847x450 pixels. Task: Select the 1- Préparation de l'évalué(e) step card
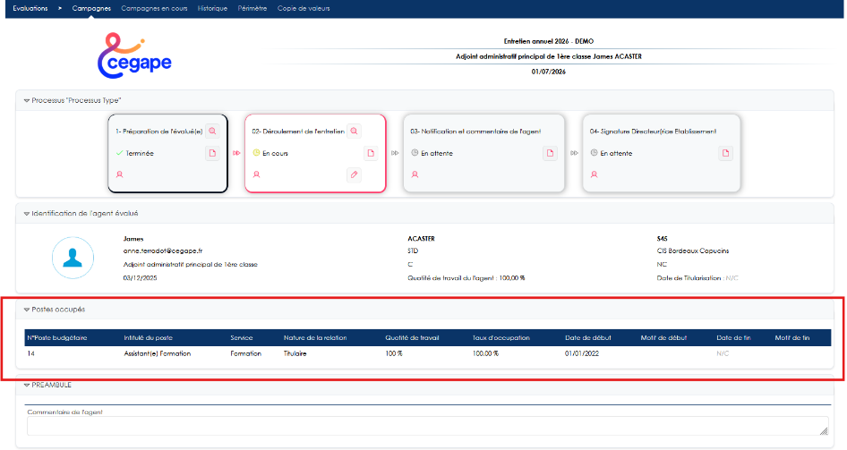pyautogui.click(x=167, y=153)
